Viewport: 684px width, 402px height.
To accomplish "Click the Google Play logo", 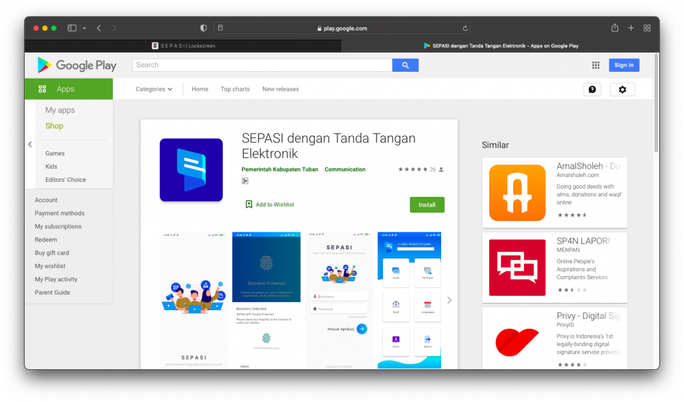I will 77,66.
